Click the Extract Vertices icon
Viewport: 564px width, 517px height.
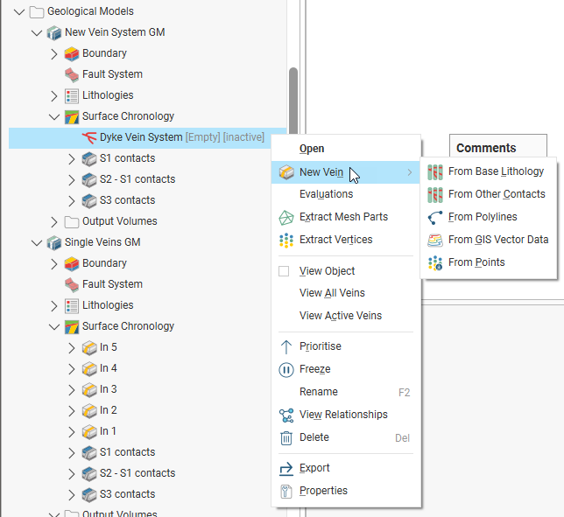[286, 240]
